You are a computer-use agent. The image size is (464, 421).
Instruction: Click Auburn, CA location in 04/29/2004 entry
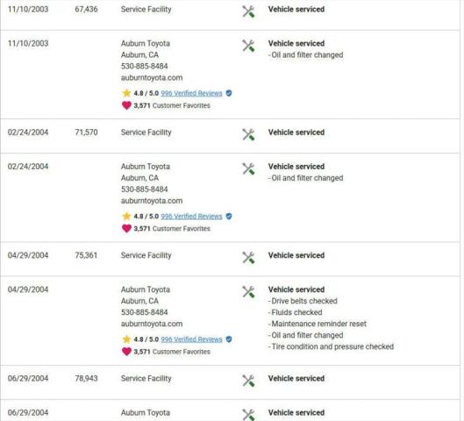click(139, 301)
